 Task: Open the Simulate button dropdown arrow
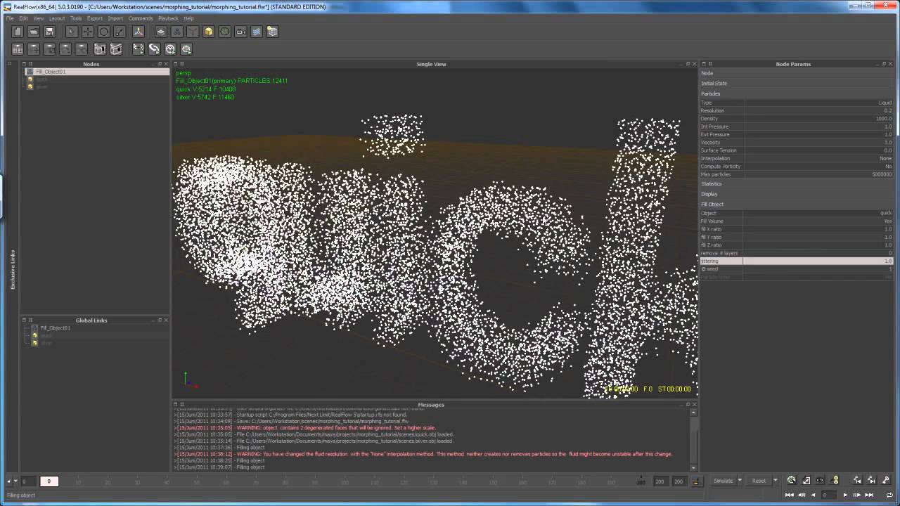pyautogui.click(x=739, y=481)
